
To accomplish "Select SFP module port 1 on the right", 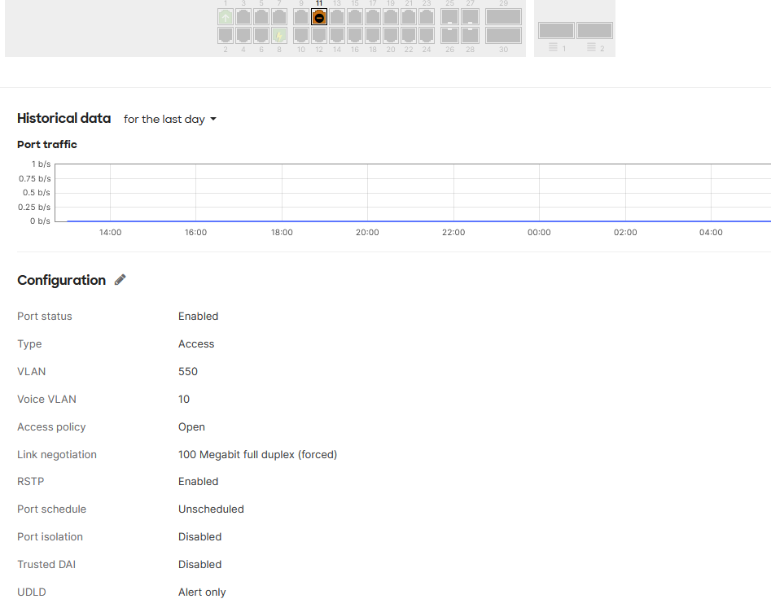I will click(x=556, y=29).
